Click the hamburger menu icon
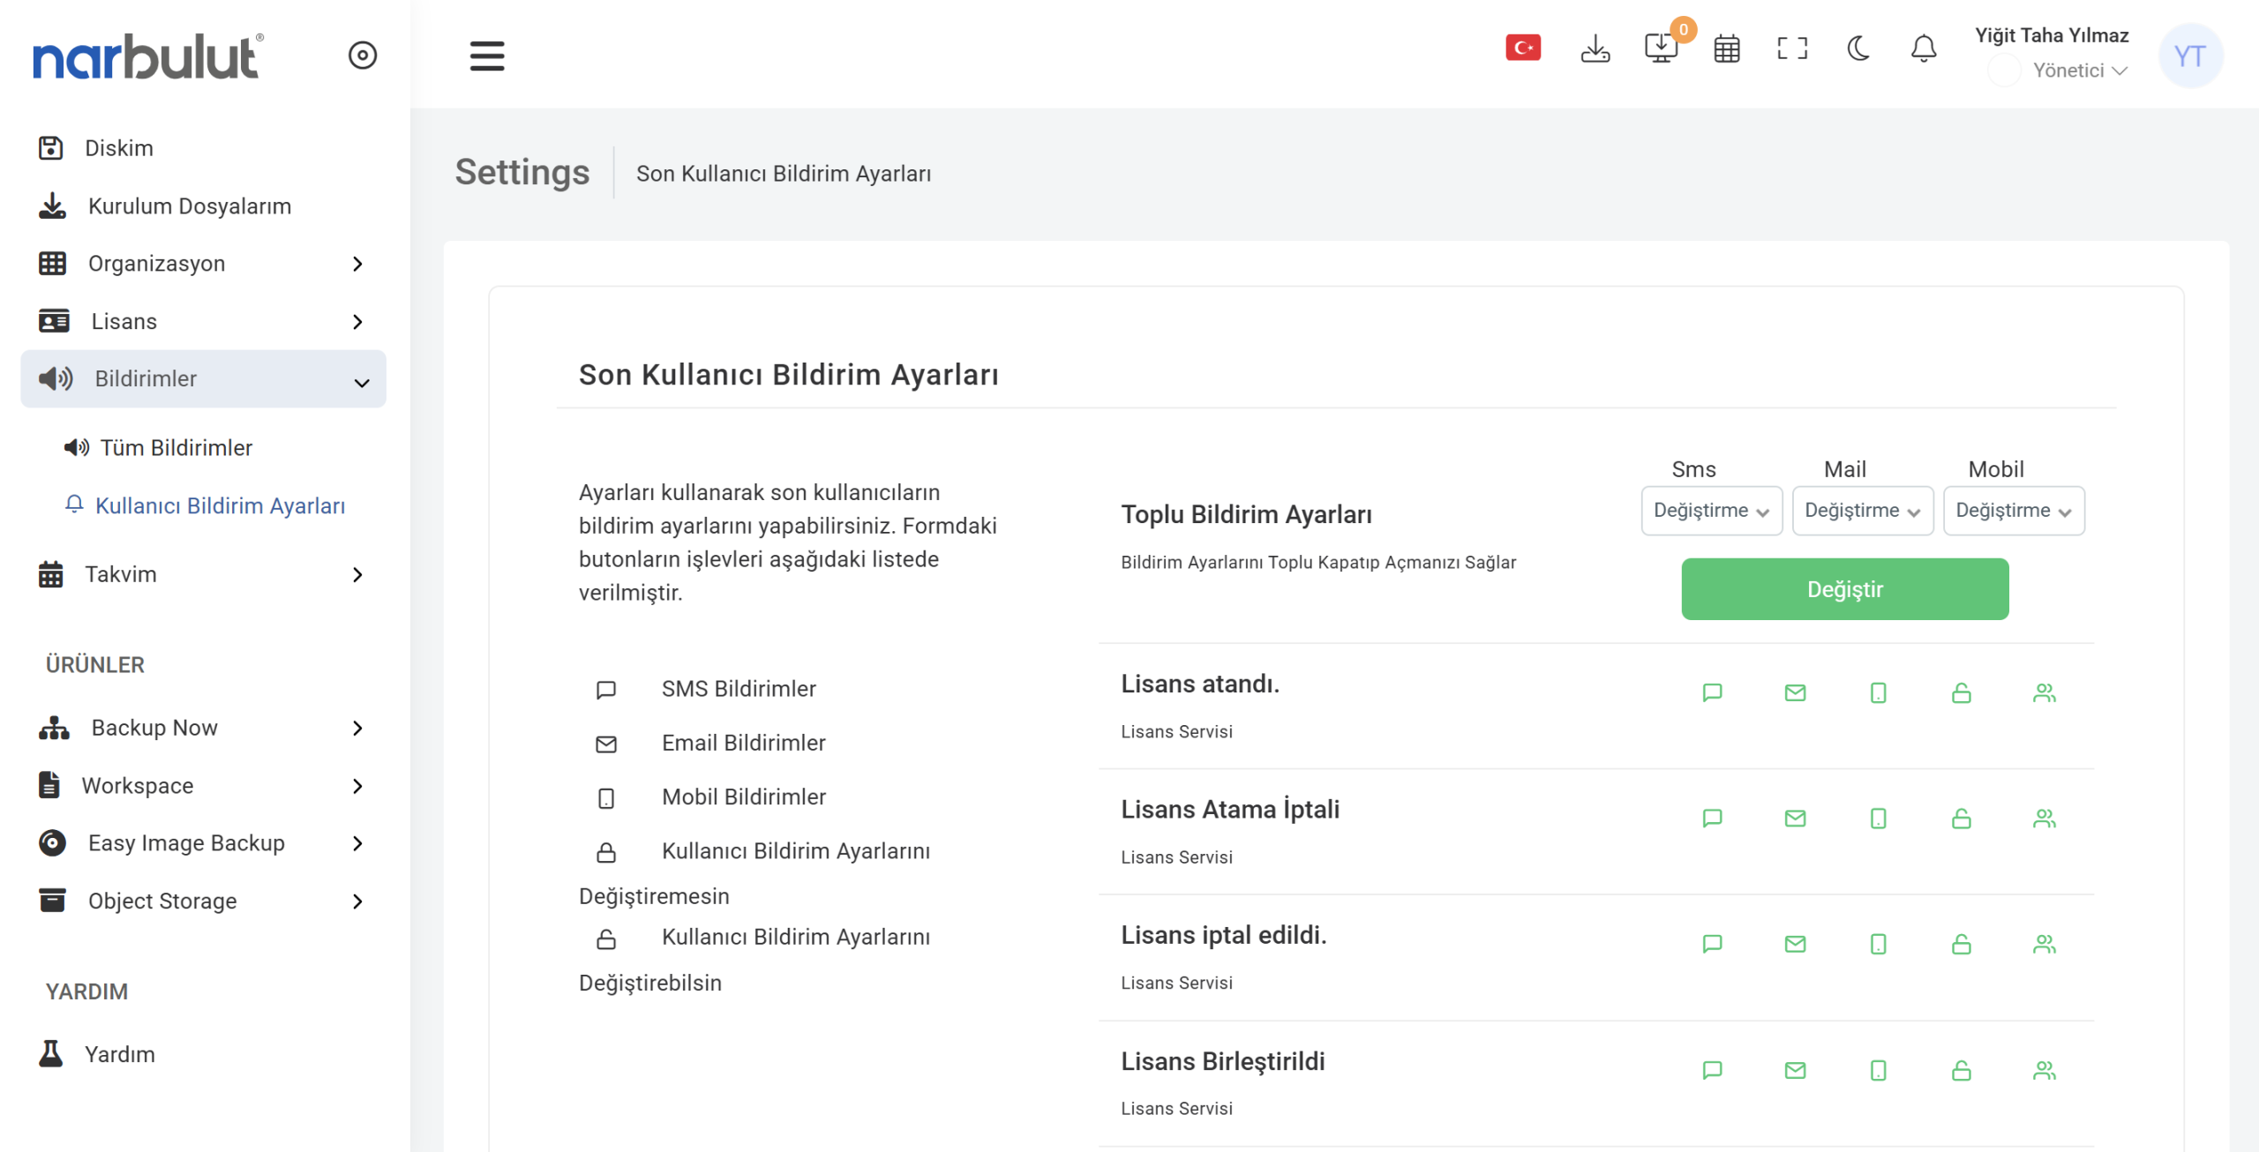The image size is (2259, 1152). click(487, 56)
